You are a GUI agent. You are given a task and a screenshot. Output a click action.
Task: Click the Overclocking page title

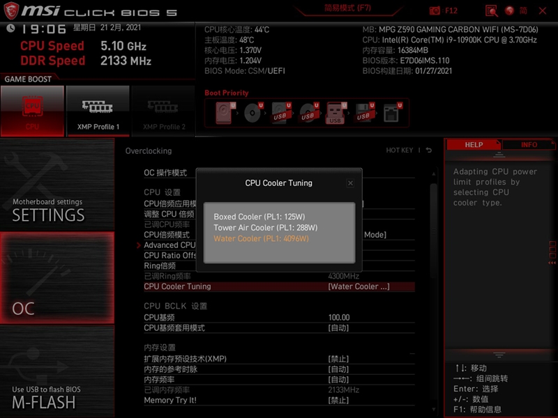[x=149, y=150]
